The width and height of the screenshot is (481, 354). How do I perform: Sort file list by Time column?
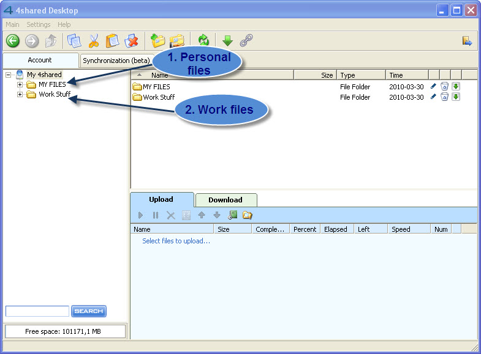click(407, 75)
